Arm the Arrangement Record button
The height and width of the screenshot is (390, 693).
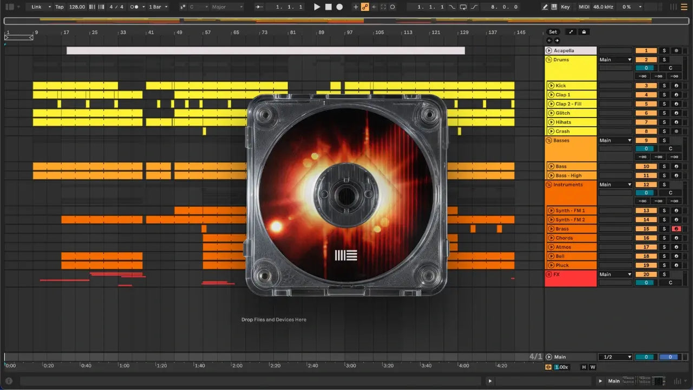pos(339,7)
